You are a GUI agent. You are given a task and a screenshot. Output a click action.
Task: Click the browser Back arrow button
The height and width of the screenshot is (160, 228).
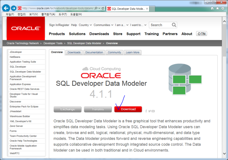tap(6, 8)
